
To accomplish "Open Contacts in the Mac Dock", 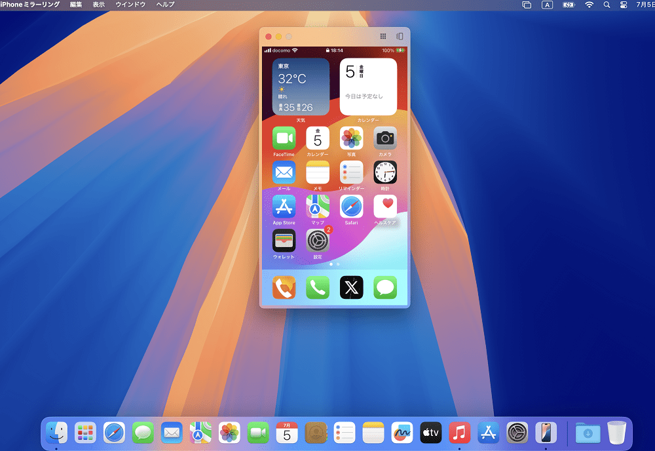I will [x=316, y=433].
